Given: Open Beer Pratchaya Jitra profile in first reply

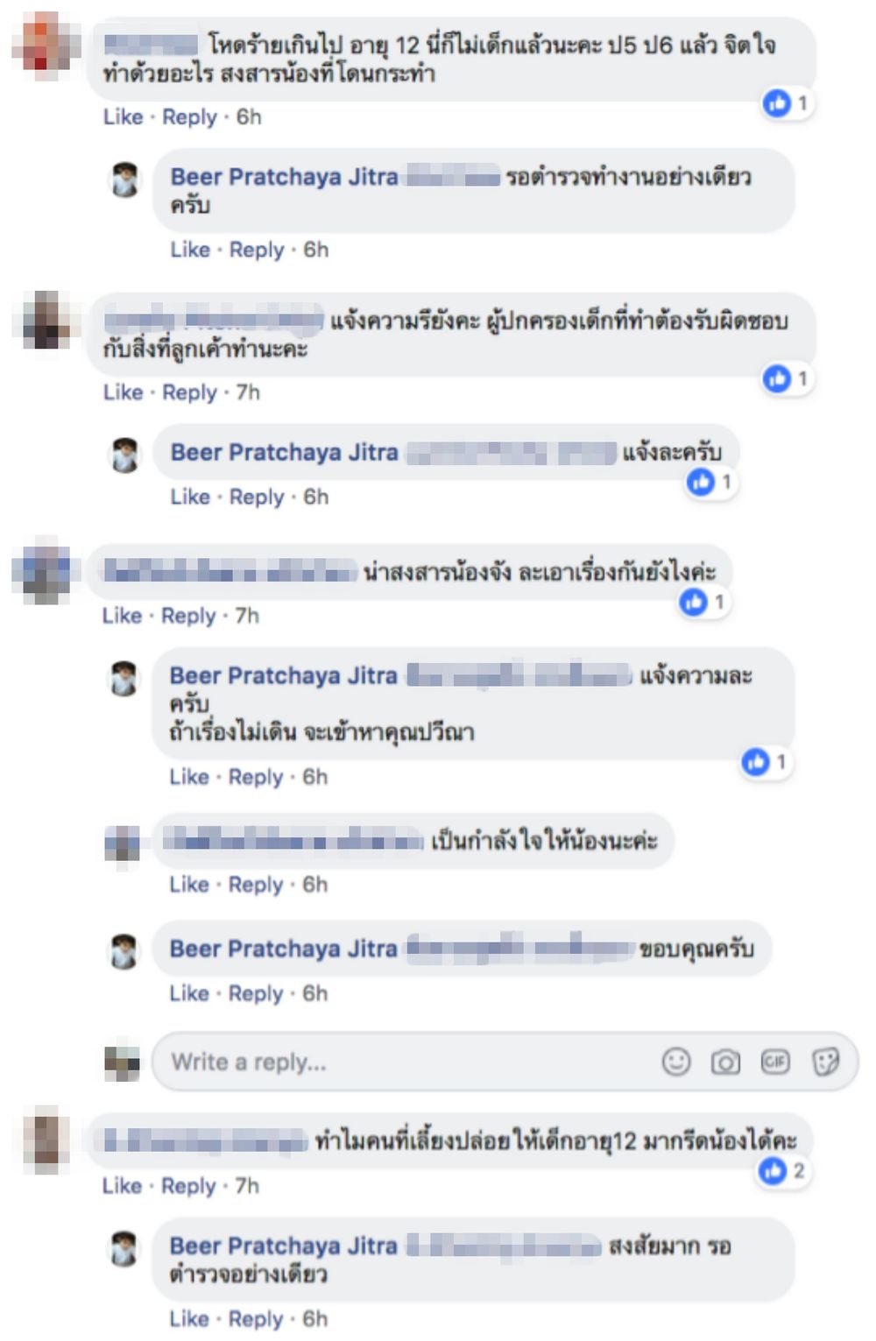Looking at the screenshot, I should click(x=284, y=177).
